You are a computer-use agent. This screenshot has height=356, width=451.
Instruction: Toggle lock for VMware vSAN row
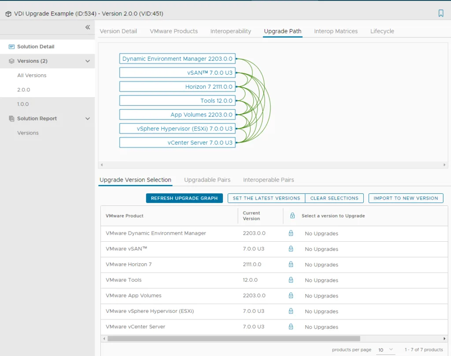pyautogui.click(x=291, y=249)
